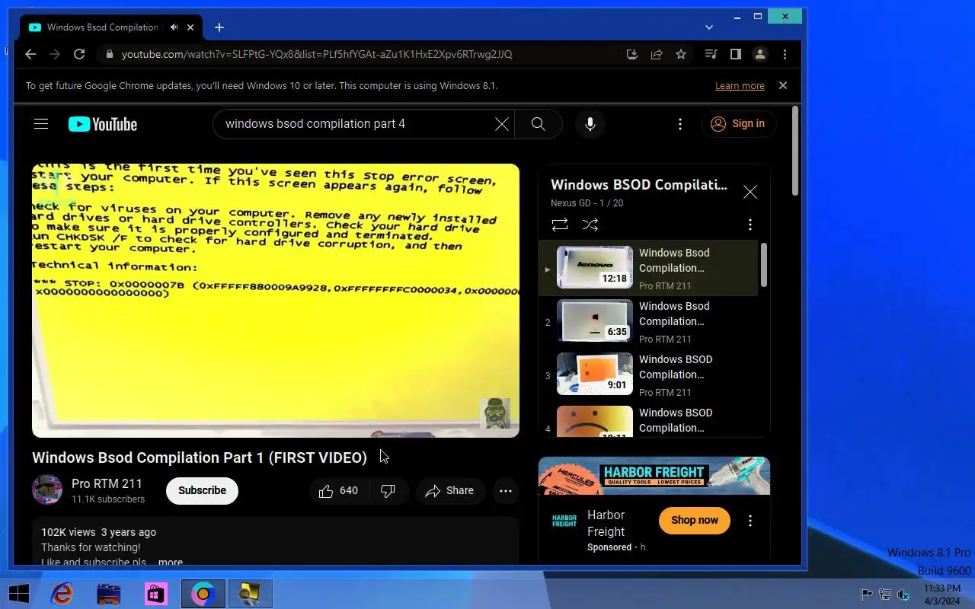Like the video with 640 likes
The image size is (975, 609).
pyautogui.click(x=339, y=491)
